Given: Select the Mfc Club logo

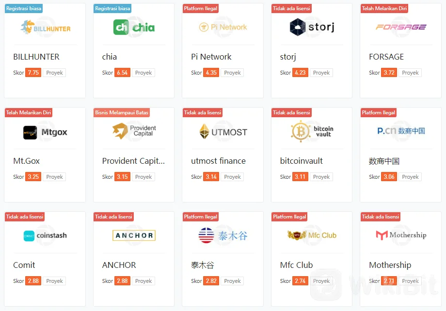Looking at the screenshot, I should [x=312, y=235].
